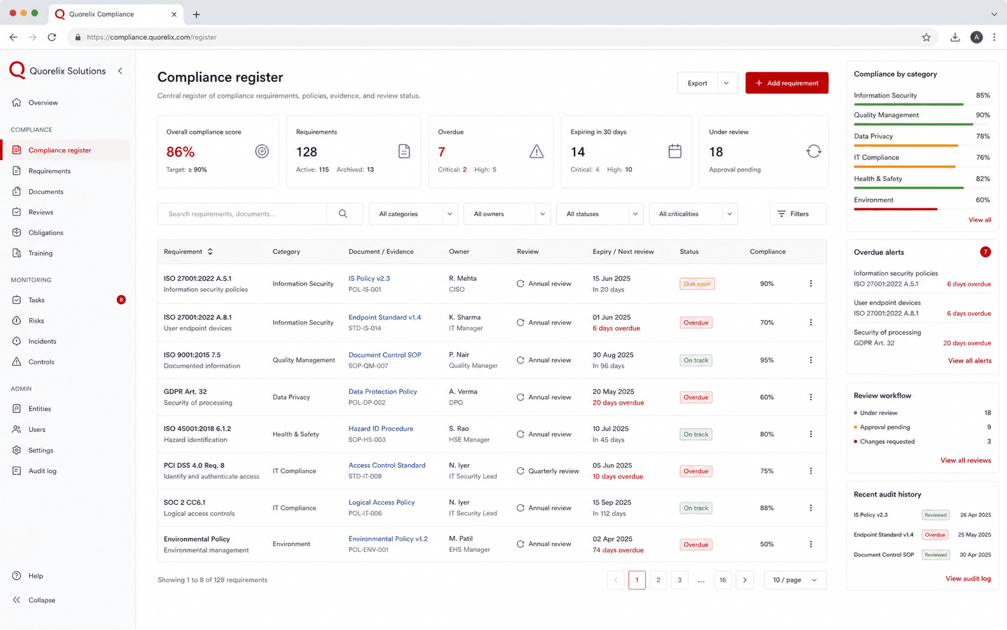Change the 10 / page size selector
This screenshot has height=630, width=1007.
(x=795, y=580)
